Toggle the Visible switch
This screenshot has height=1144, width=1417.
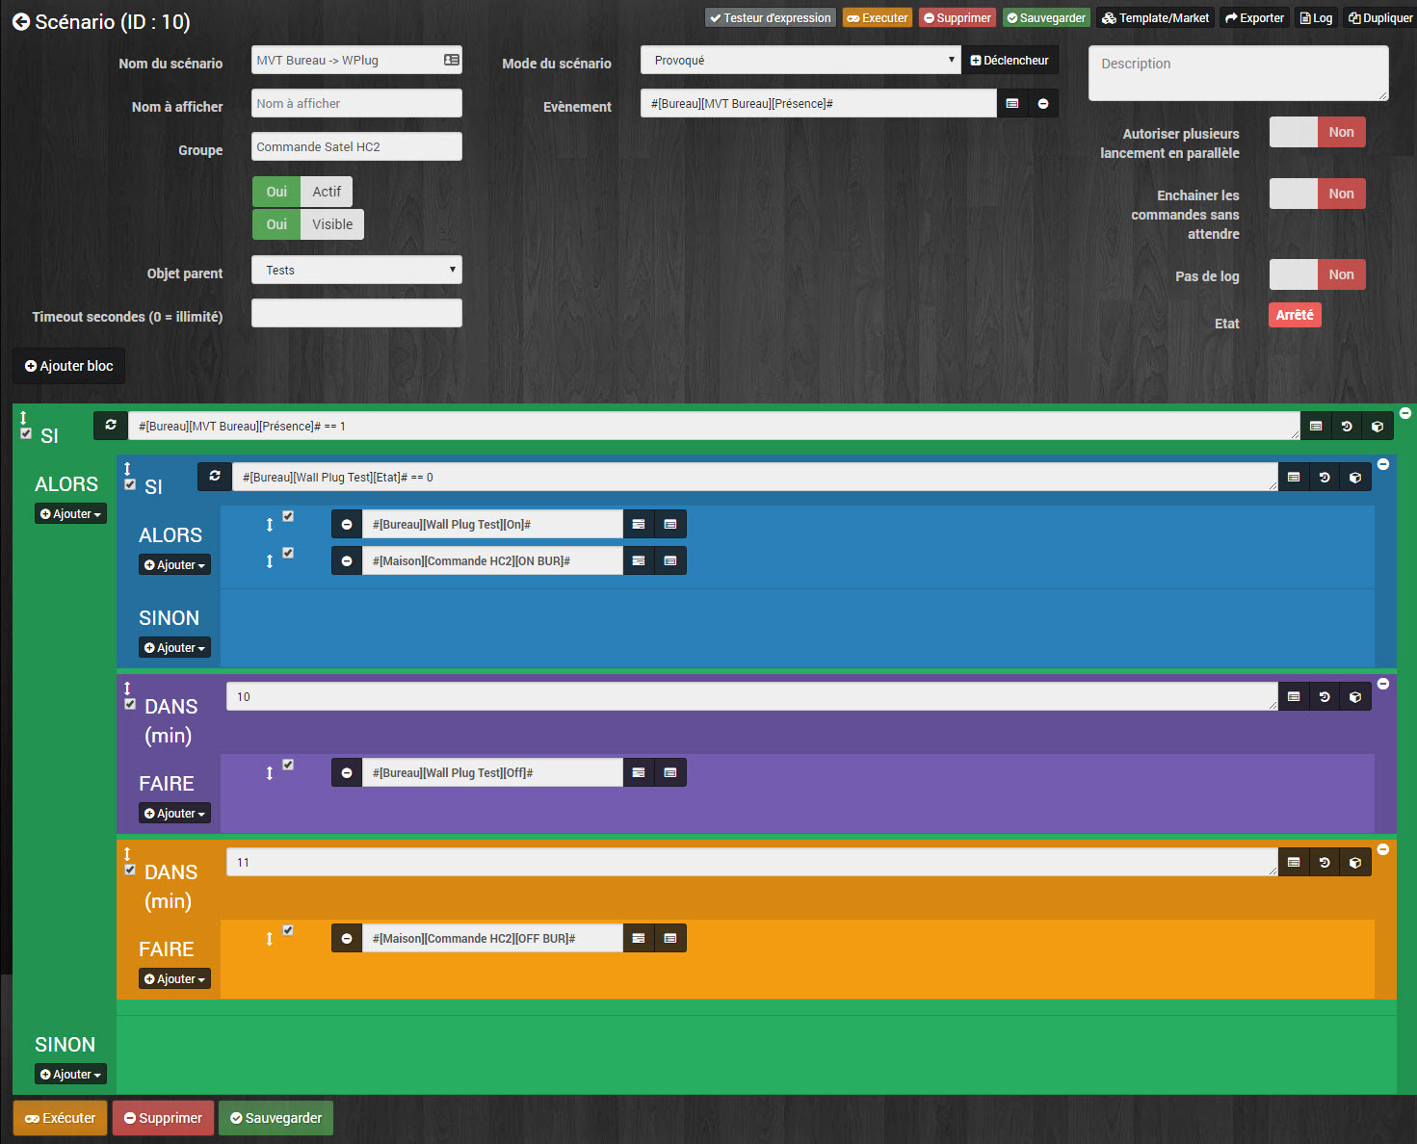(x=308, y=224)
